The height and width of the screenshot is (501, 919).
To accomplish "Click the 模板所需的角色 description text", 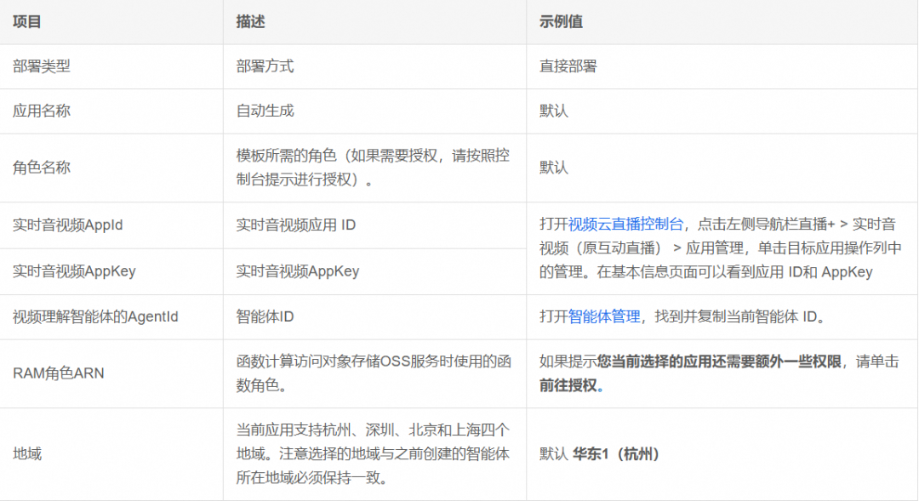I will click(373, 168).
